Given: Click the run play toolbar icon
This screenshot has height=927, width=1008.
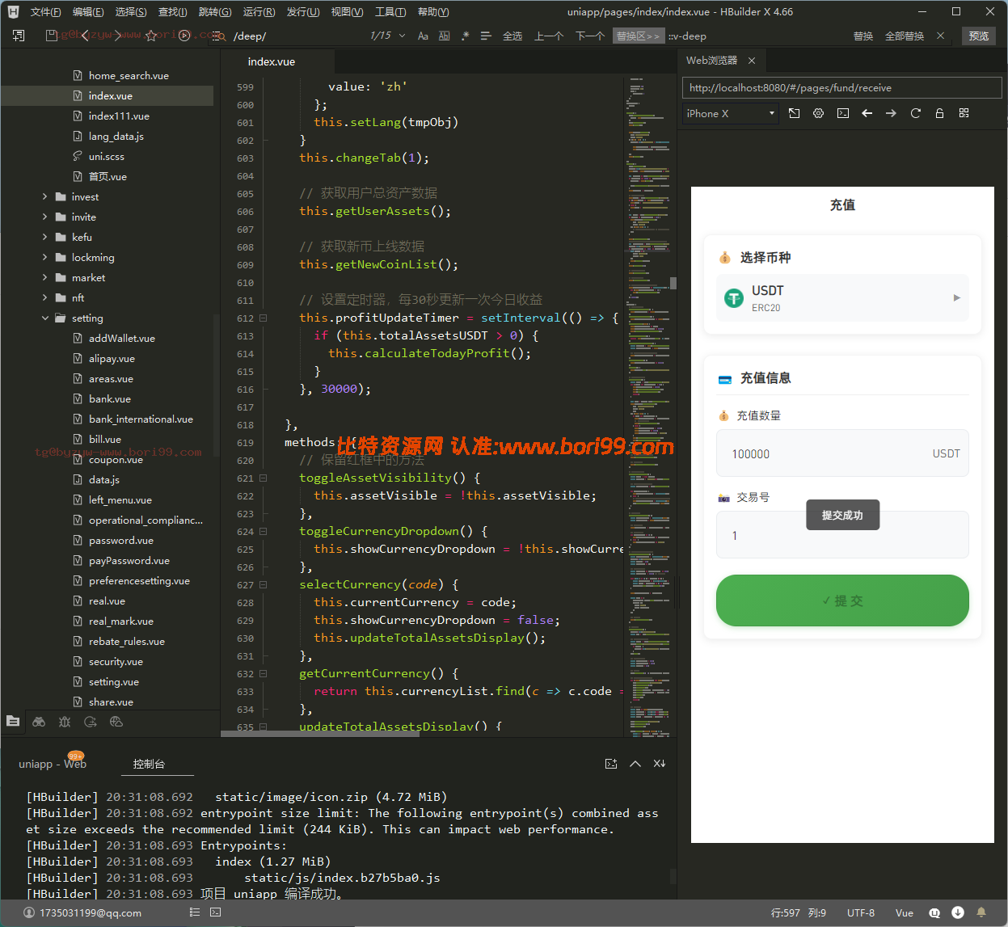Looking at the screenshot, I should (184, 36).
